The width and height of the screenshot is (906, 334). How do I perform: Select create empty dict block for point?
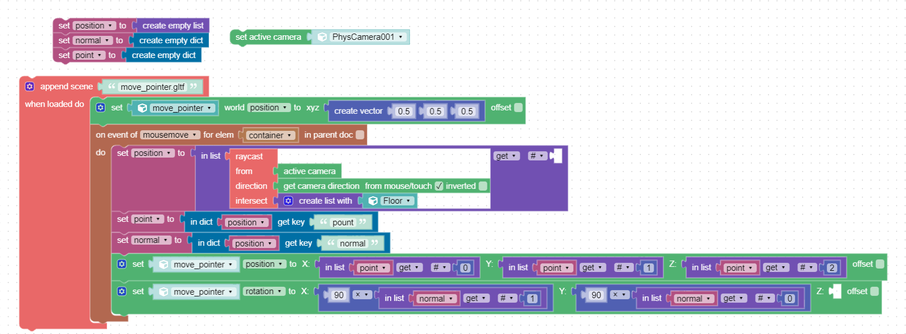(x=163, y=55)
